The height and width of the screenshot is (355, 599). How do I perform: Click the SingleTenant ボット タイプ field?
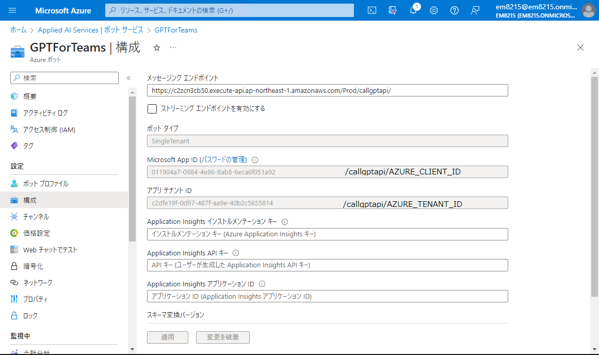[x=328, y=141]
